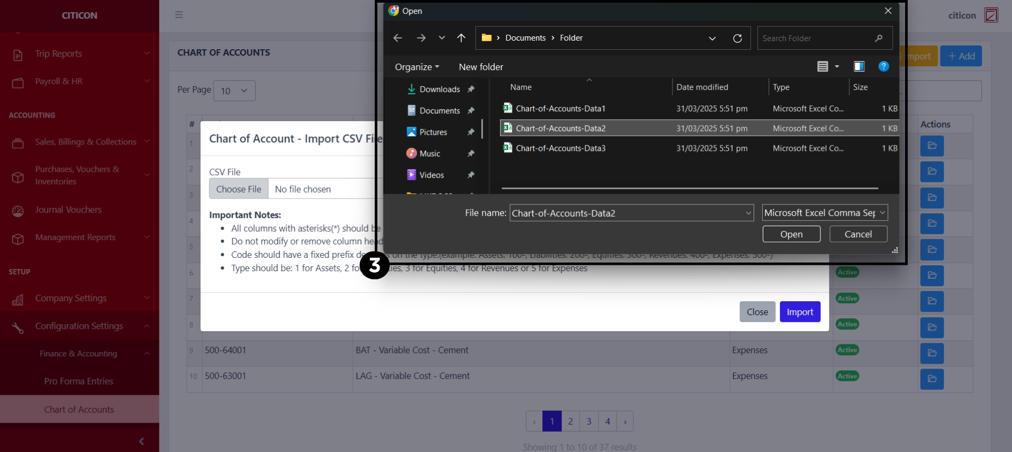
Task: Select Chart-of-Accounts-Data3 file
Action: point(560,148)
